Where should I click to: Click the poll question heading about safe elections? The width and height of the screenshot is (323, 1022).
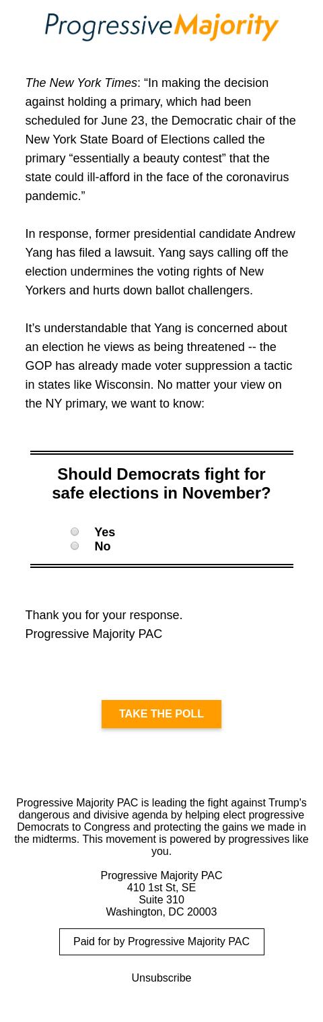coord(161,484)
